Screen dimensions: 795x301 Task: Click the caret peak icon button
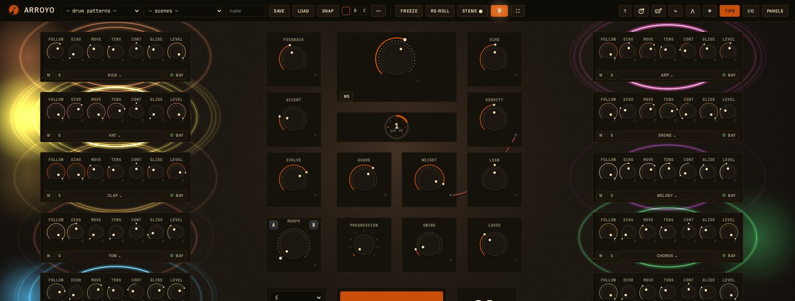692,11
